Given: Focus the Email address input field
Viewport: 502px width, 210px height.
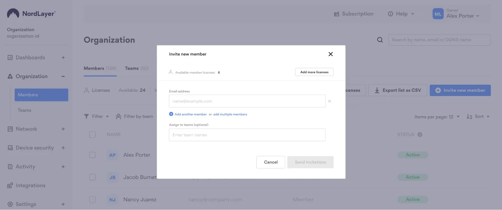Looking at the screenshot, I should click(x=247, y=101).
